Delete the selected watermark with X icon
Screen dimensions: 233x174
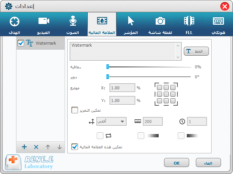tap(36, 147)
